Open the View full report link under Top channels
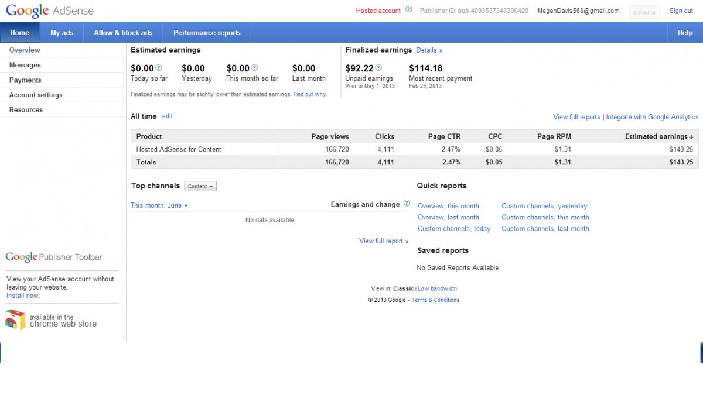The image size is (703, 395). (384, 241)
